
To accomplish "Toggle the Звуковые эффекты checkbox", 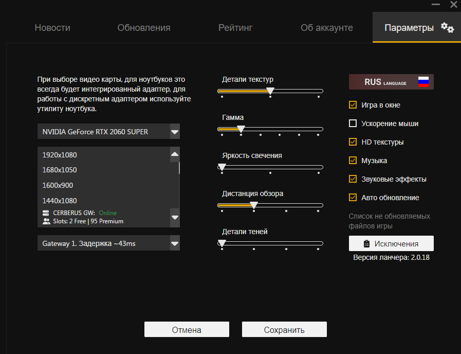I will (x=353, y=179).
